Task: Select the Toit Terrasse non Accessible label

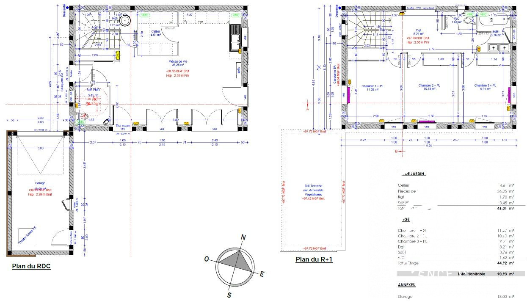Action: (x=313, y=190)
